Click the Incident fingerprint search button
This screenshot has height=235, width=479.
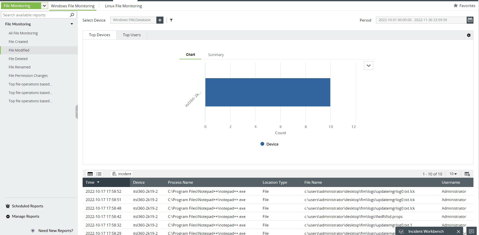(122, 174)
